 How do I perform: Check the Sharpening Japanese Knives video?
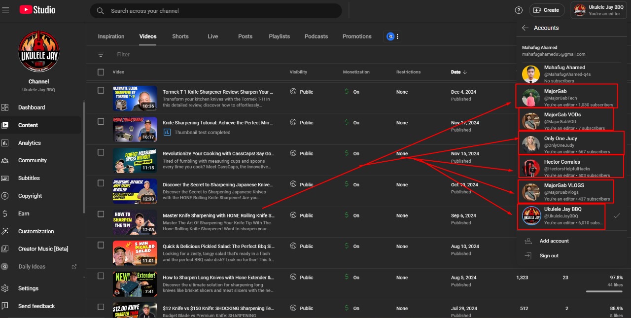click(101, 183)
